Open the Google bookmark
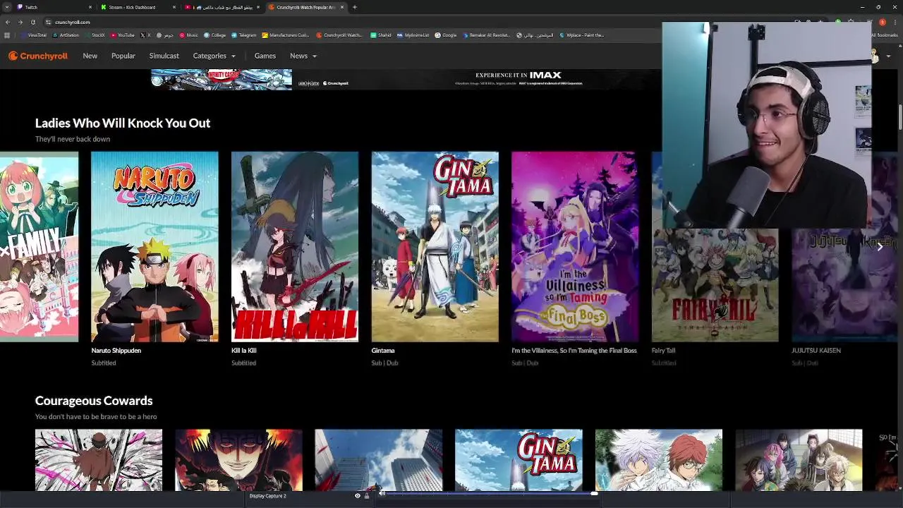 point(446,35)
